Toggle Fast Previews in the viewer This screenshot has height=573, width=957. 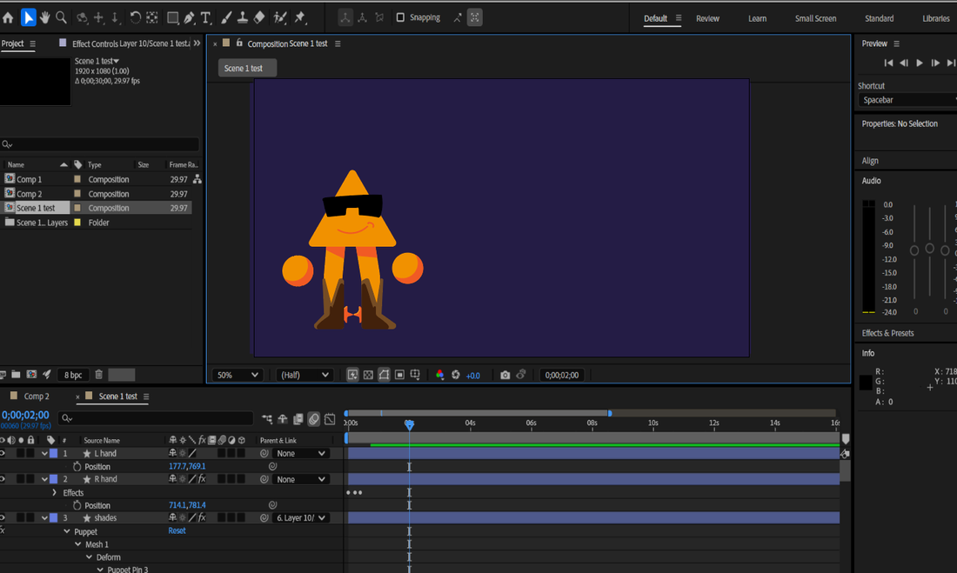pyautogui.click(x=352, y=375)
